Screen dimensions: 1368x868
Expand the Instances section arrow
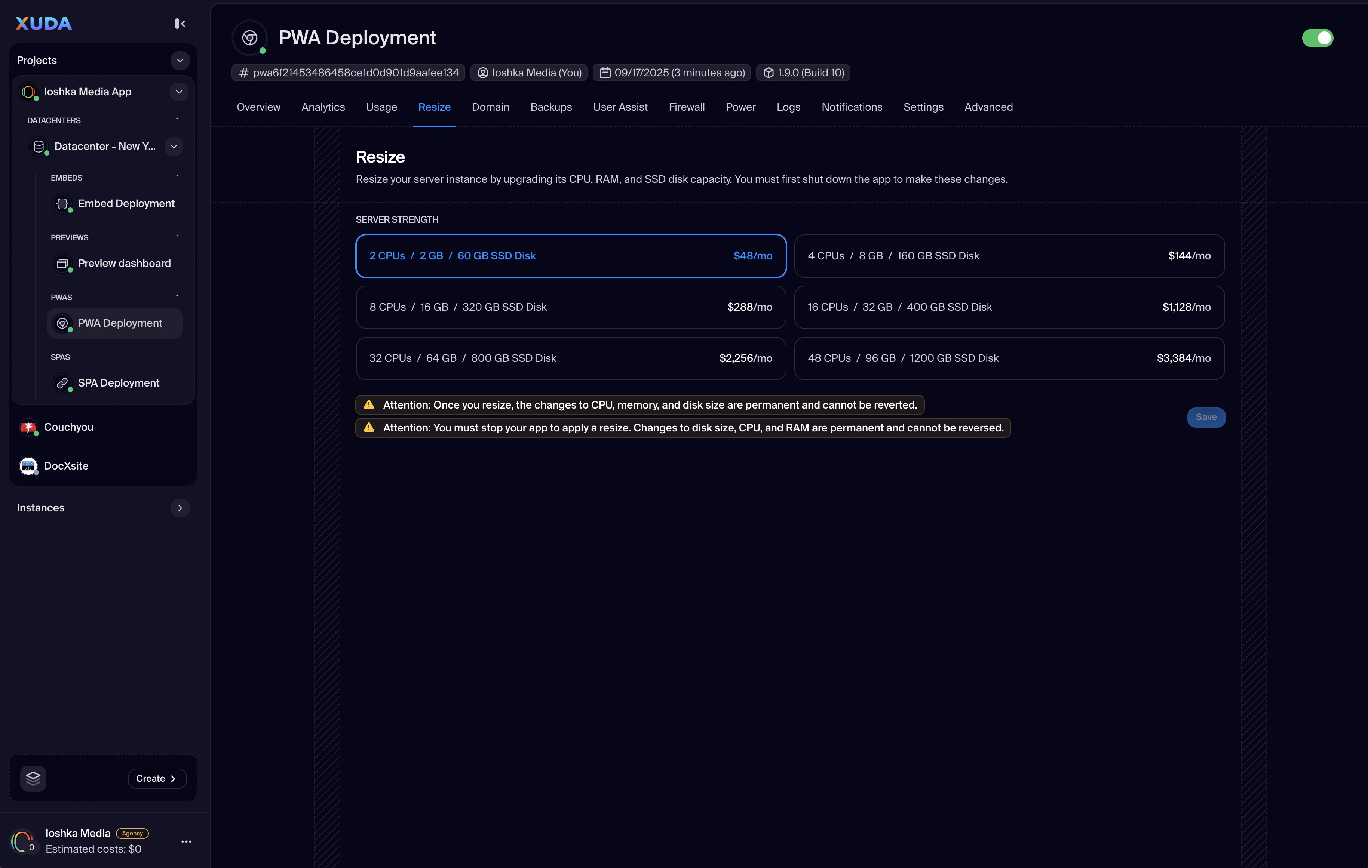pyautogui.click(x=180, y=508)
